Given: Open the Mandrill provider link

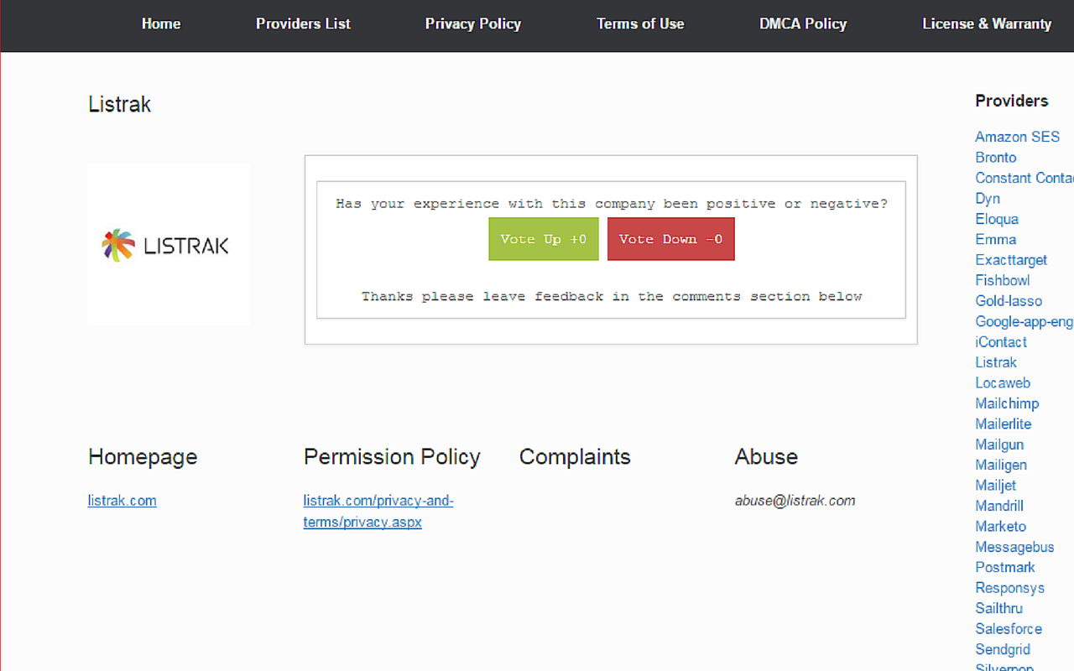Looking at the screenshot, I should 999,506.
